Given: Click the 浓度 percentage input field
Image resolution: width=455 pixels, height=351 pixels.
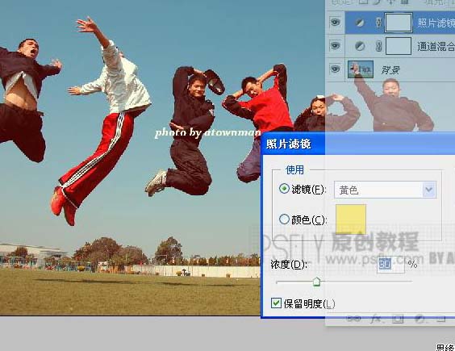Looking at the screenshot, I should coord(391,264).
